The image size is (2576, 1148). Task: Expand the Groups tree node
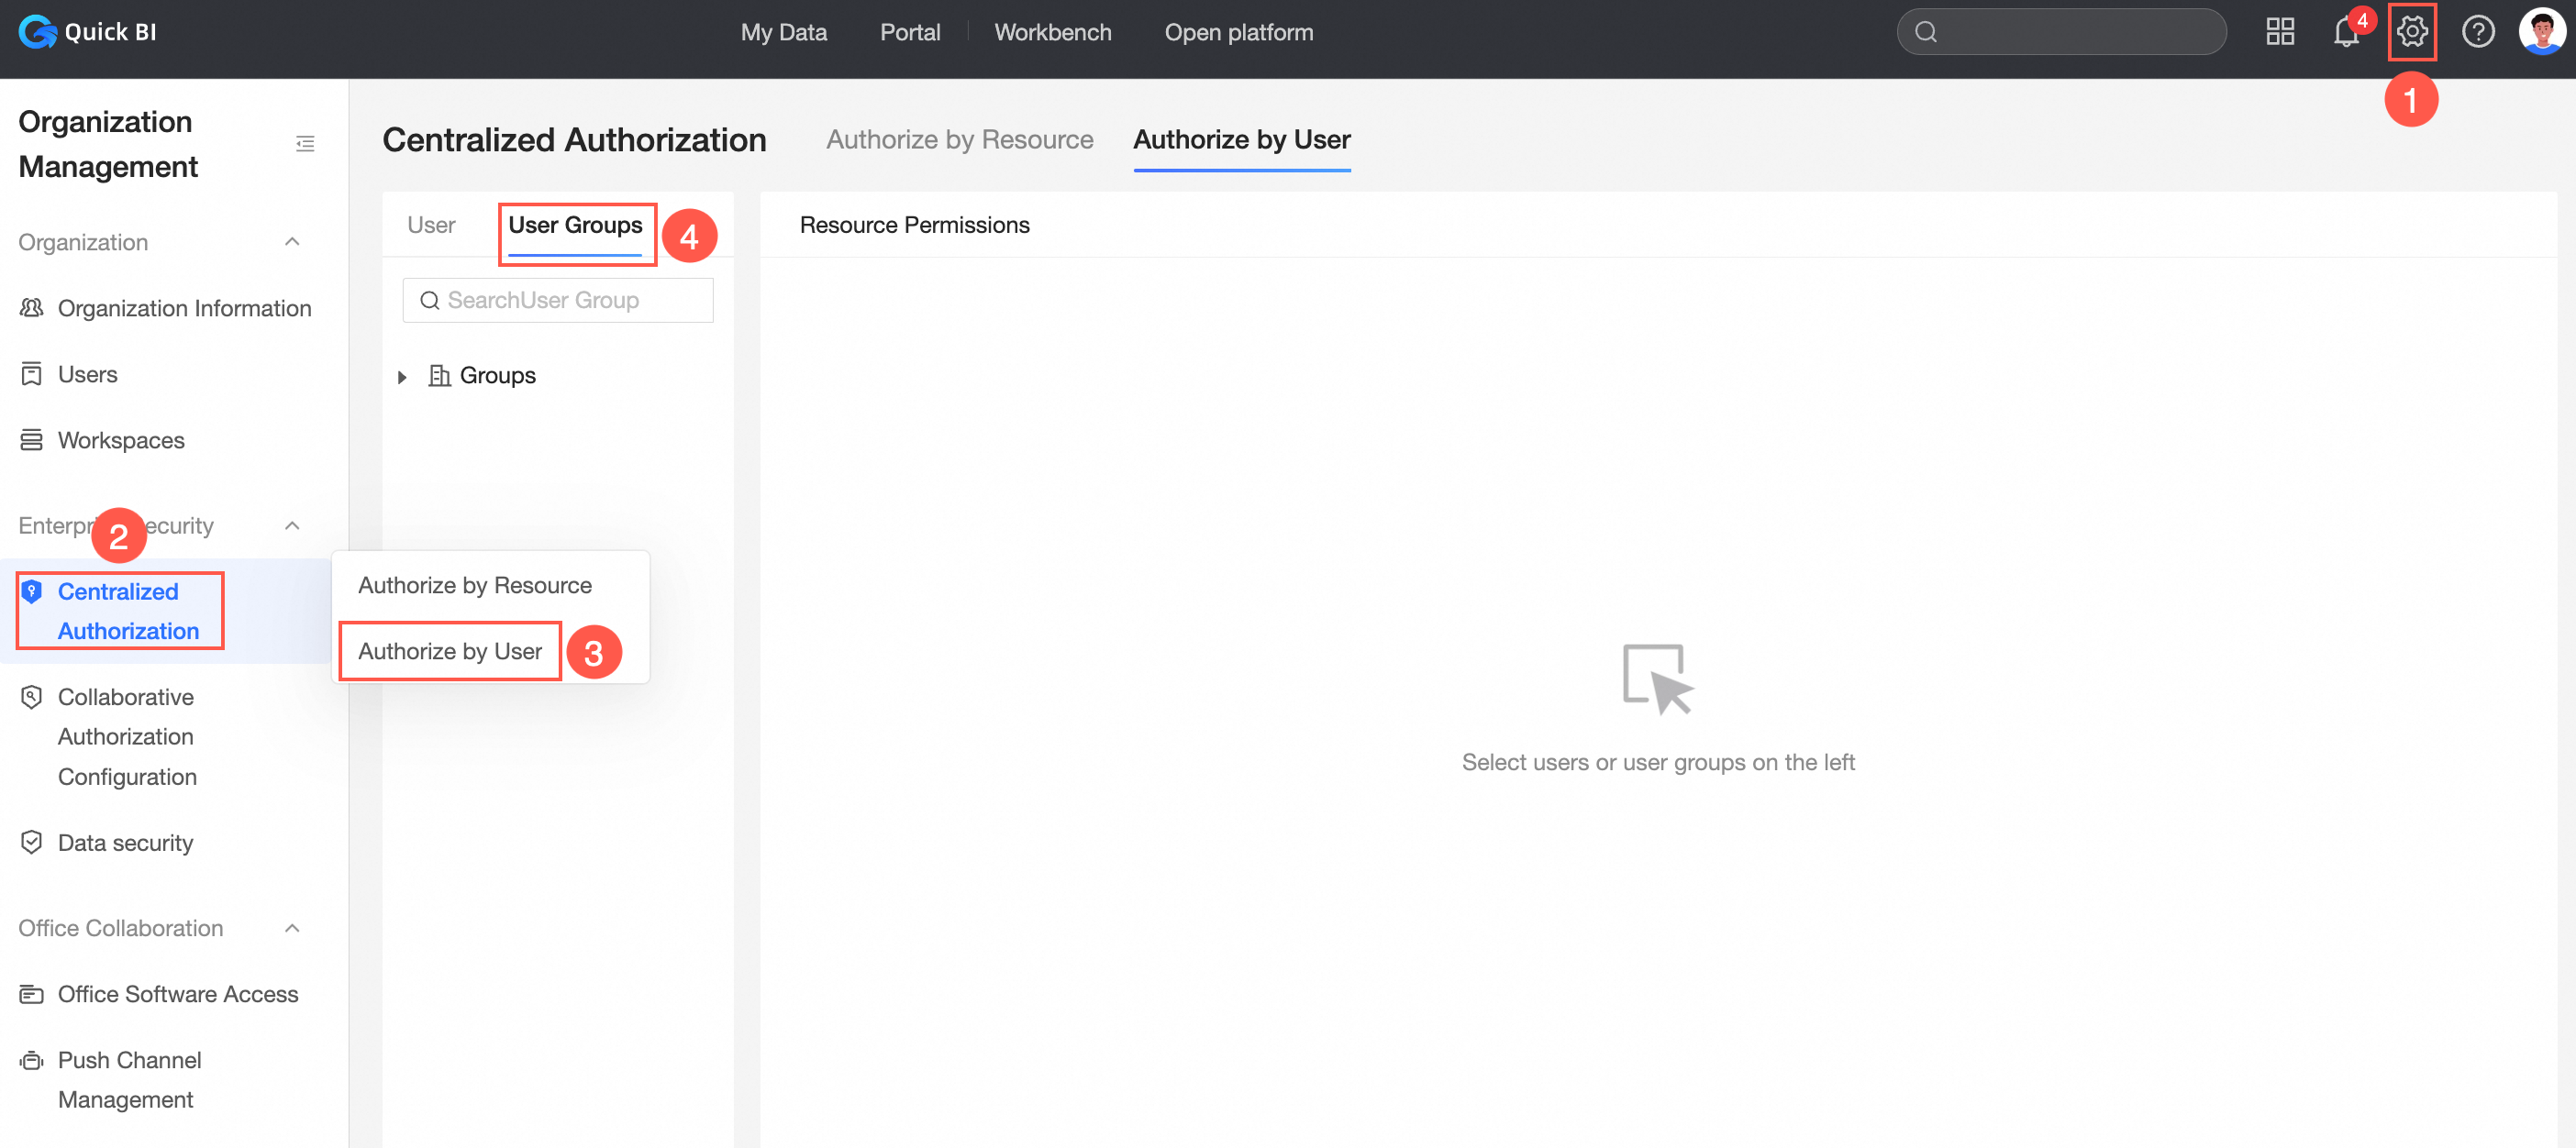402,377
